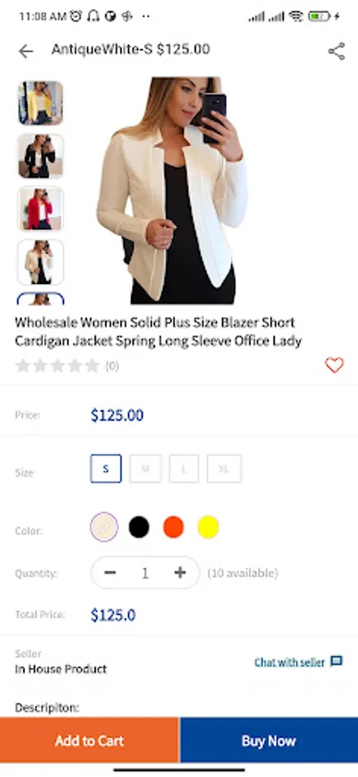
Task: Add product to wishlist via heart icon
Action: click(334, 365)
